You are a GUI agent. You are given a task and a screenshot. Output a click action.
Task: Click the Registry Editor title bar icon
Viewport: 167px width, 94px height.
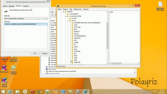58,6
